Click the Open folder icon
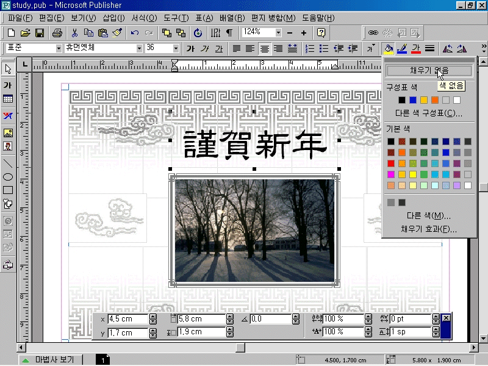 point(26,33)
